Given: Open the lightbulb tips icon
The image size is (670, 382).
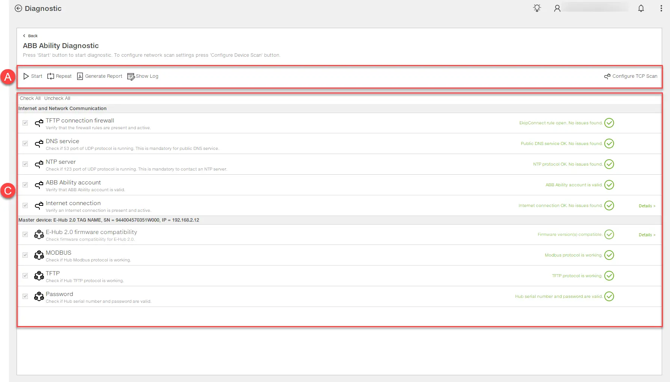Looking at the screenshot, I should [537, 8].
